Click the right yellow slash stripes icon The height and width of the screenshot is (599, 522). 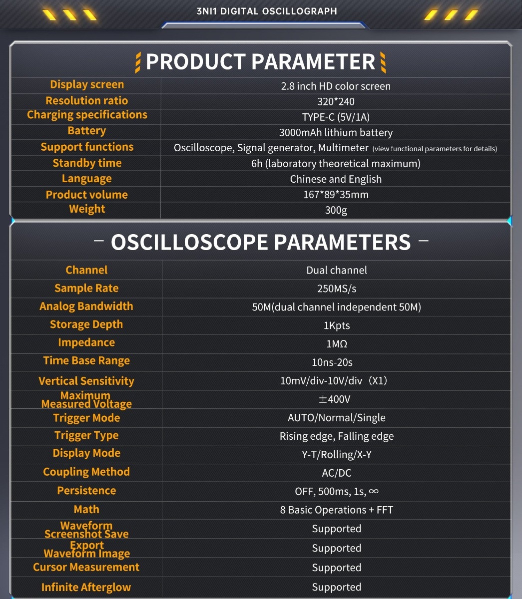click(451, 14)
